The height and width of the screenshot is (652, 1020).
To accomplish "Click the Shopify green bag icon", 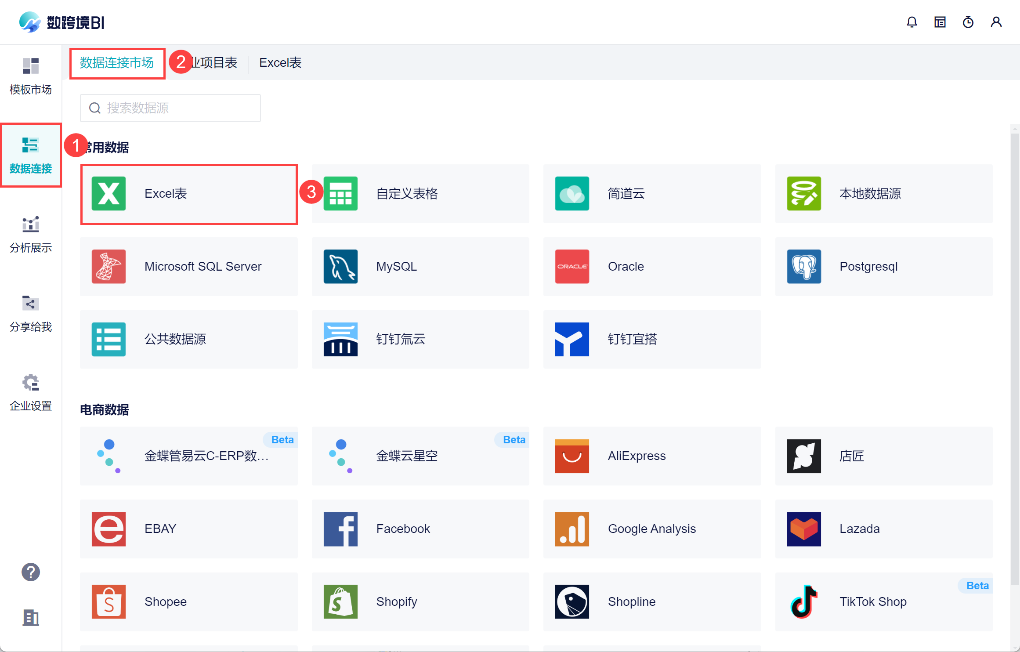I will point(340,602).
